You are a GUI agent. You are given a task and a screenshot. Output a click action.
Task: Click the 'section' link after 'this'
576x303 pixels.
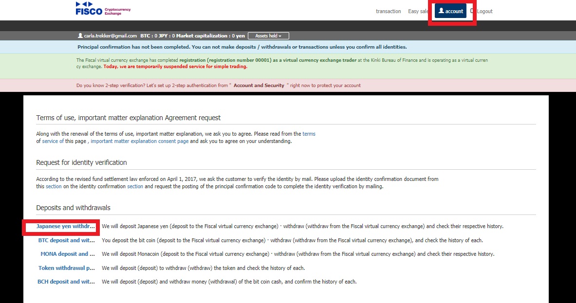tap(54, 186)
